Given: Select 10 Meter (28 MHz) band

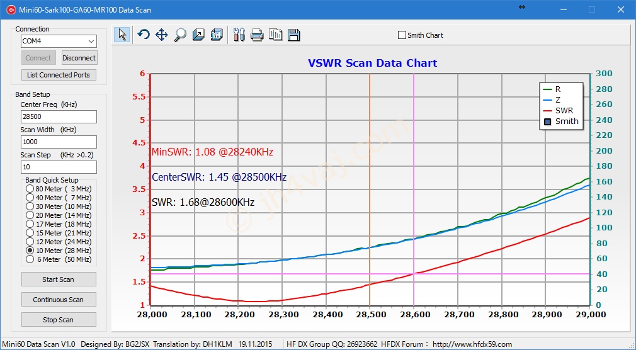Looking at the screenshot, I should 30,251.
